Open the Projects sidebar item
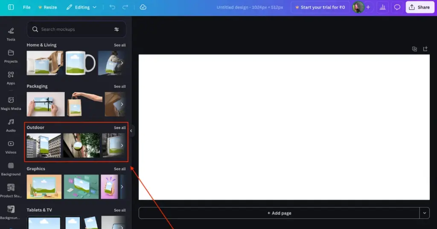The image size is (437, 229). (x=11, y=57)
